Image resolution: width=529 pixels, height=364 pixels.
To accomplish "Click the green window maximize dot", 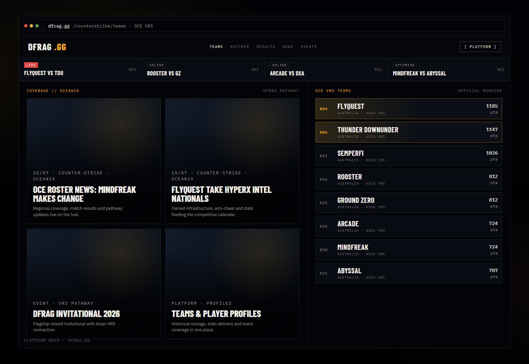I will (37, 26).
